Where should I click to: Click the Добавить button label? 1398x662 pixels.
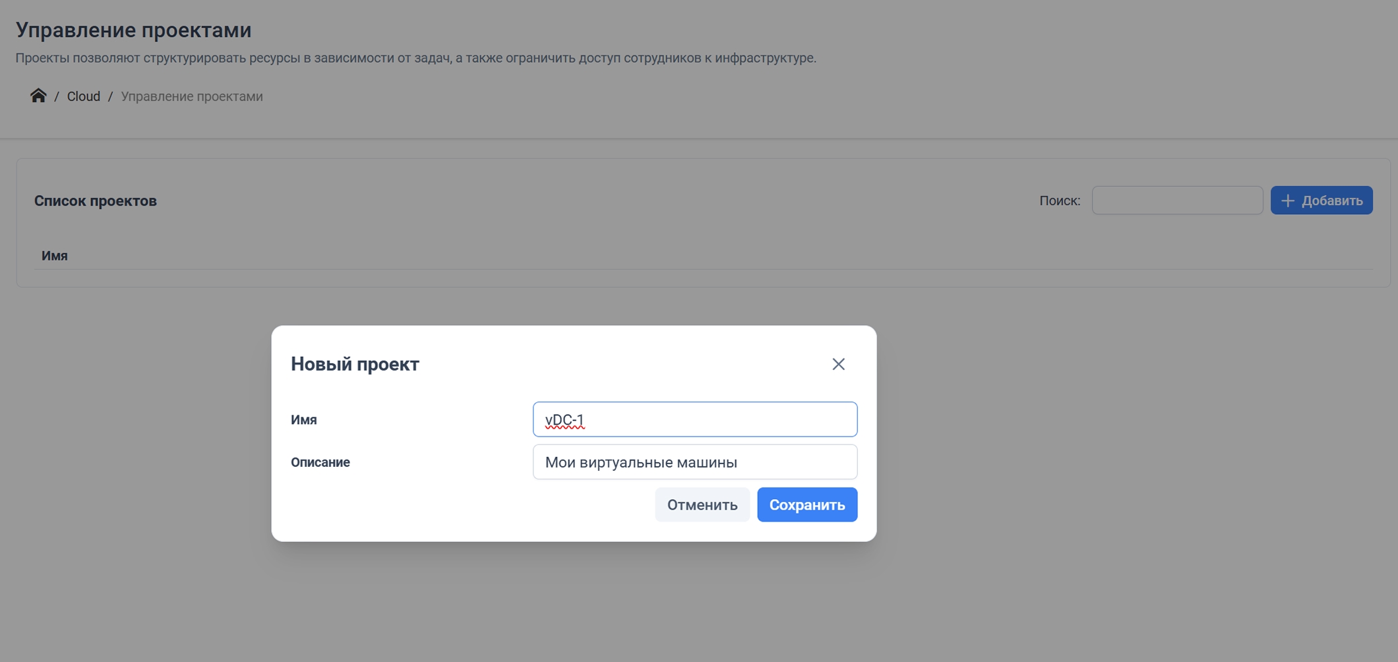(1332, 200)
